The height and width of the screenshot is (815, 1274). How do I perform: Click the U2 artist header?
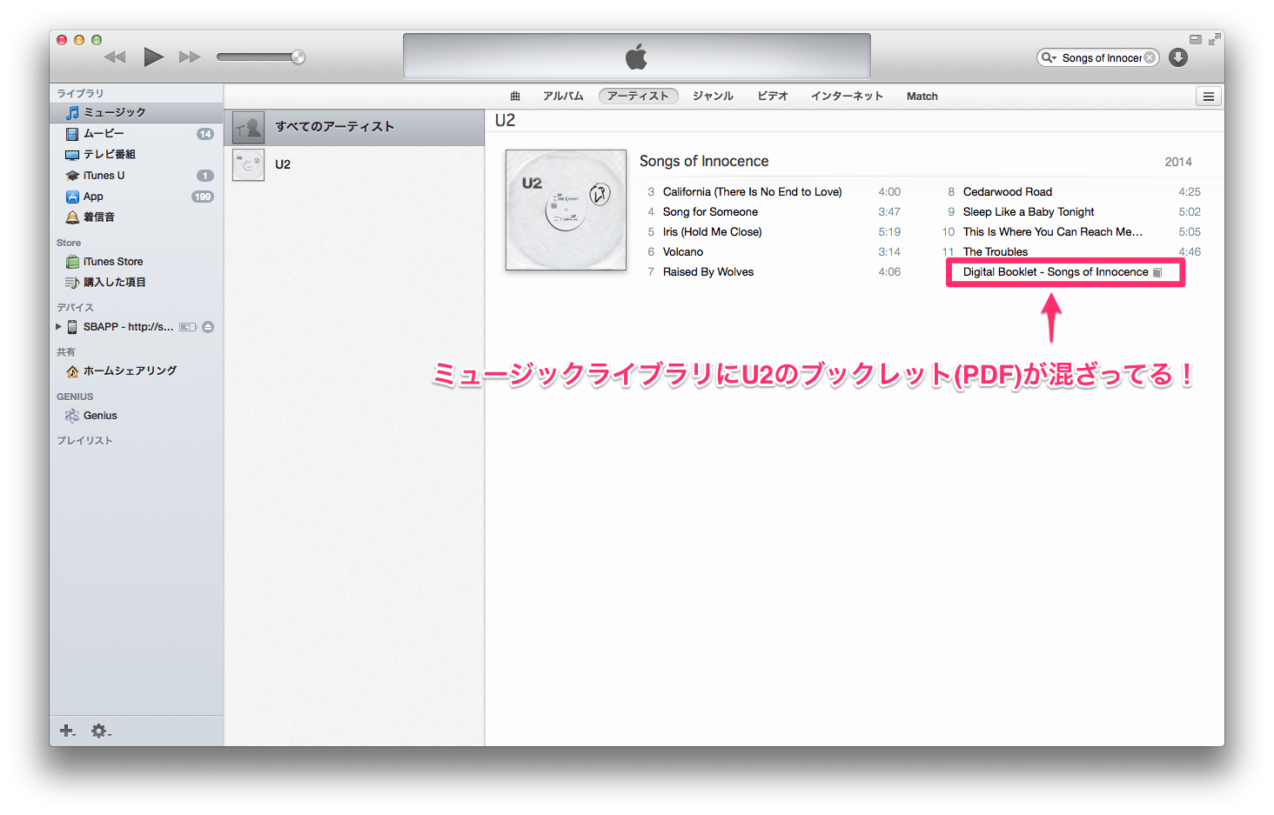pyautogui.click(x=505, y=120)
